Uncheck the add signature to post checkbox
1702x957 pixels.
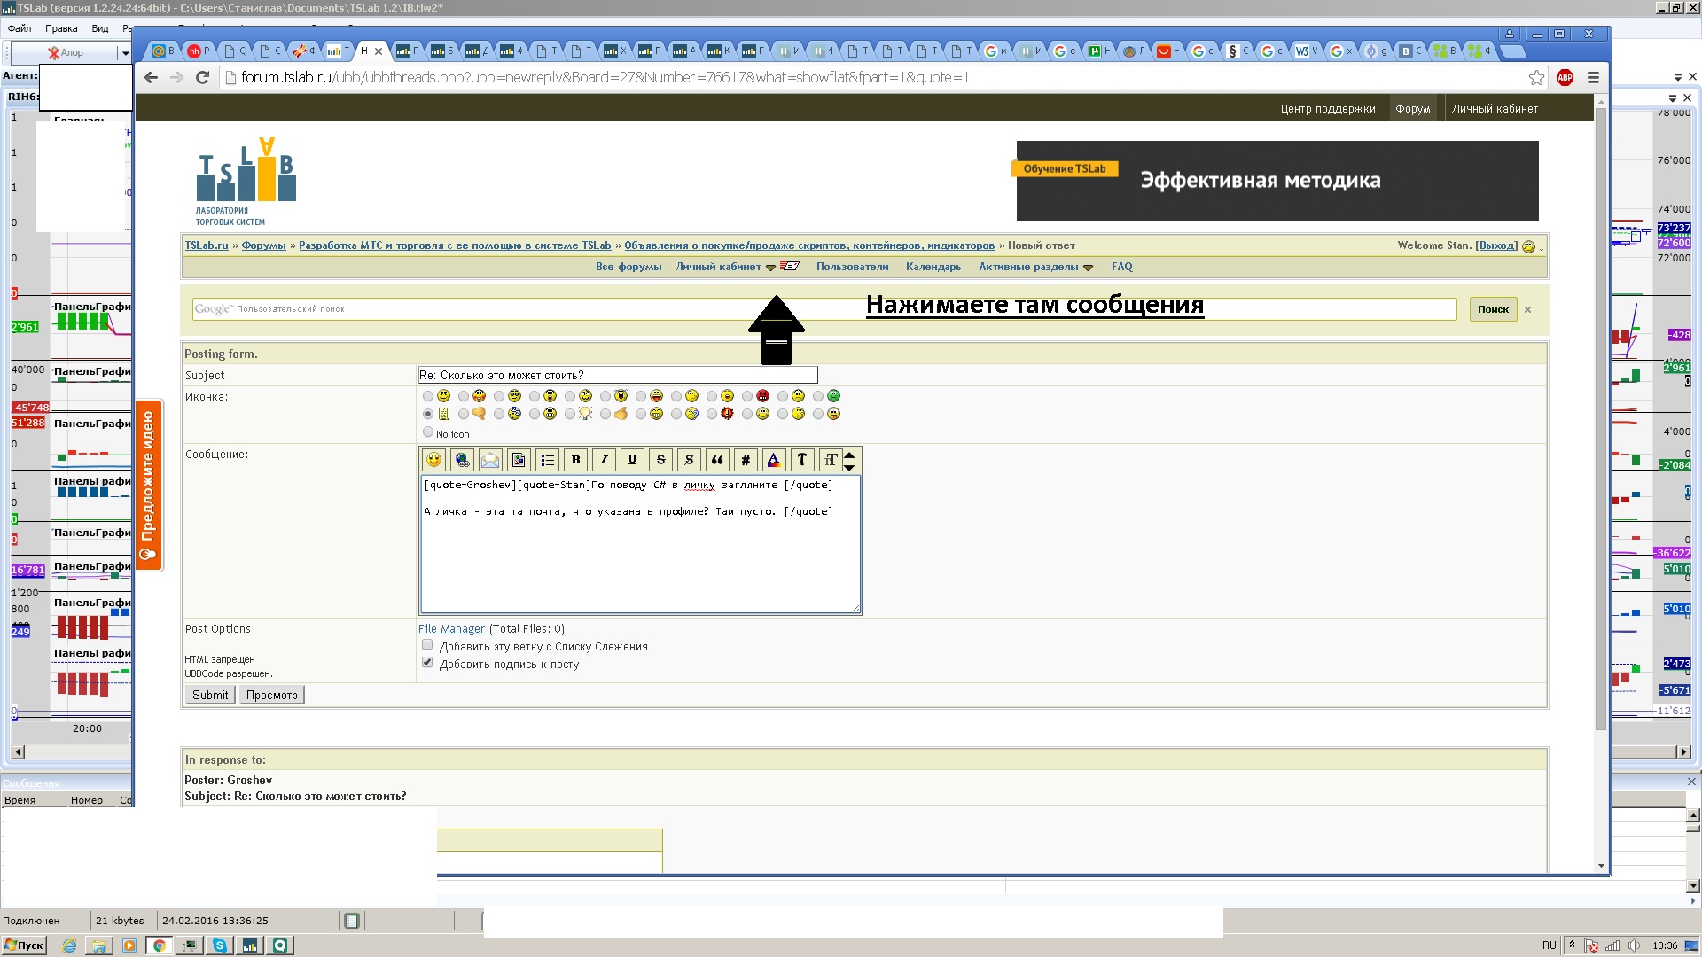click(x=427, y=663)
